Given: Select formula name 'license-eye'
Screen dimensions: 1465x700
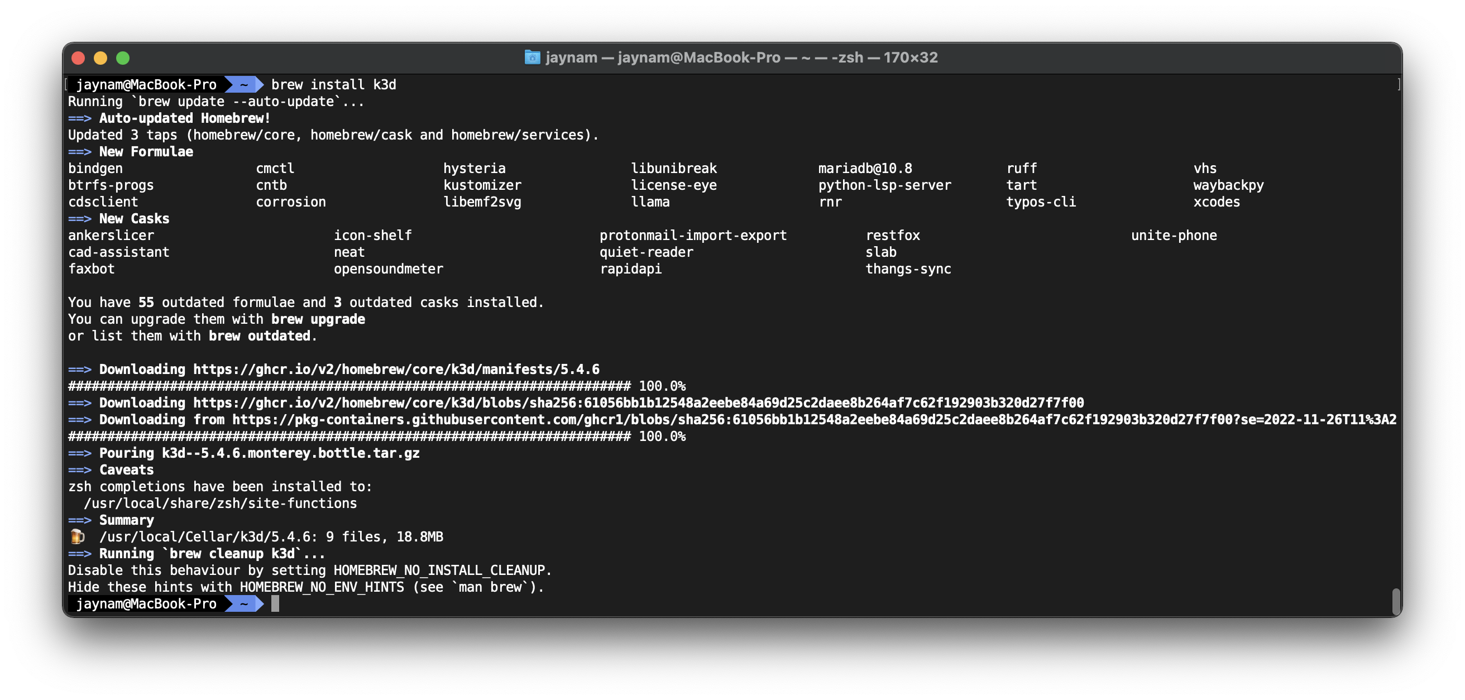Looking at the screenshot, I should (x=674, y=185).
